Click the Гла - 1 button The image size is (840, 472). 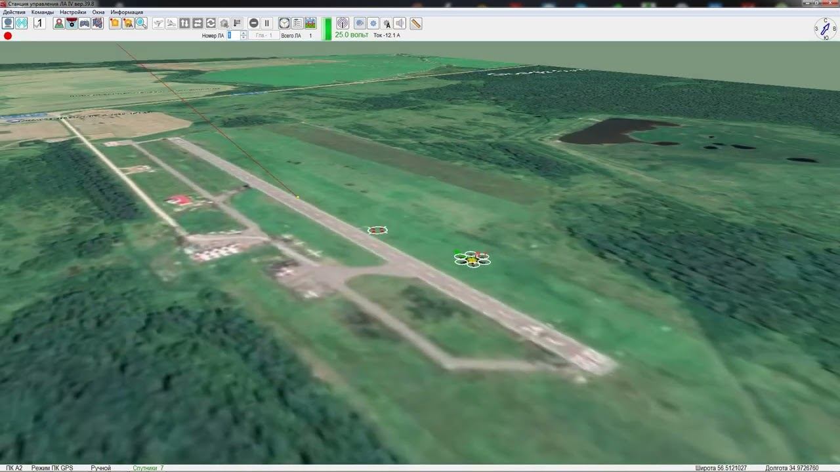click(264, 35)
